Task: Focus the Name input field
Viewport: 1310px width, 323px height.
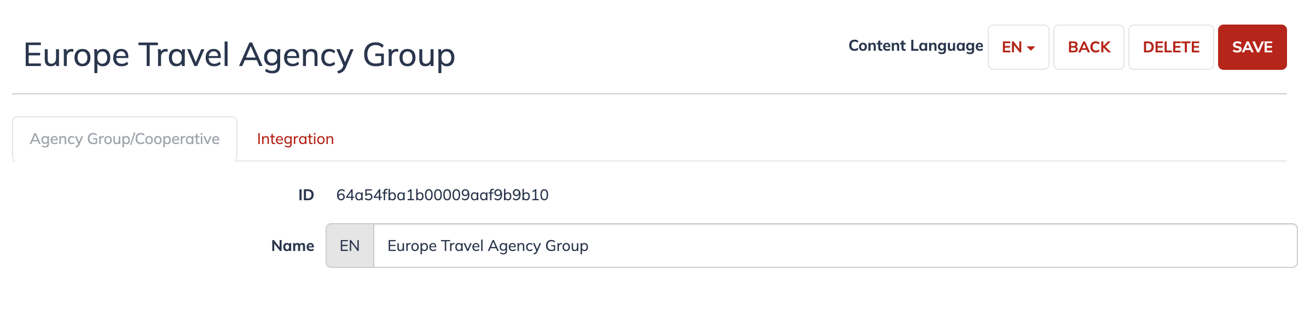Action: [835, 246]
